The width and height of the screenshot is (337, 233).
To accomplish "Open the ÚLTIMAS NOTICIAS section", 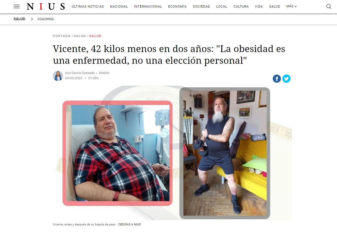I will (x=88, y=6).
